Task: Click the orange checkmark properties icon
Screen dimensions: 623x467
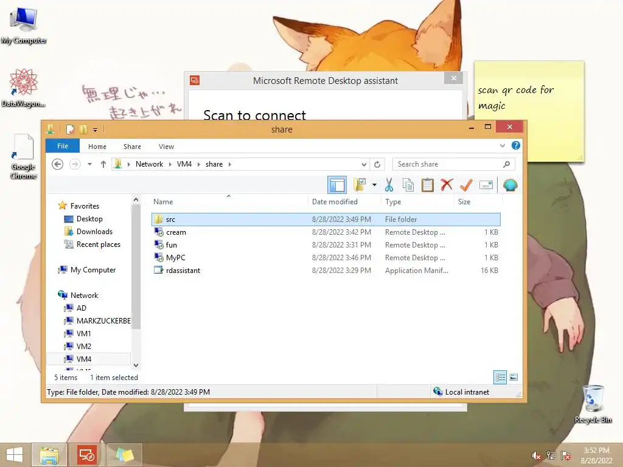Action: click(x=466, y=185)
